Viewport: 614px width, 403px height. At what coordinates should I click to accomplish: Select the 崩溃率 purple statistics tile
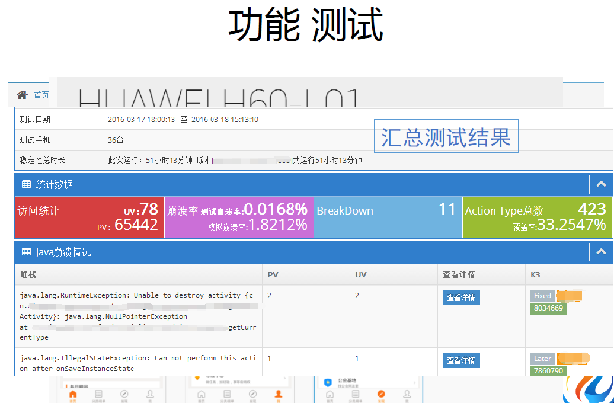[239, 218]
